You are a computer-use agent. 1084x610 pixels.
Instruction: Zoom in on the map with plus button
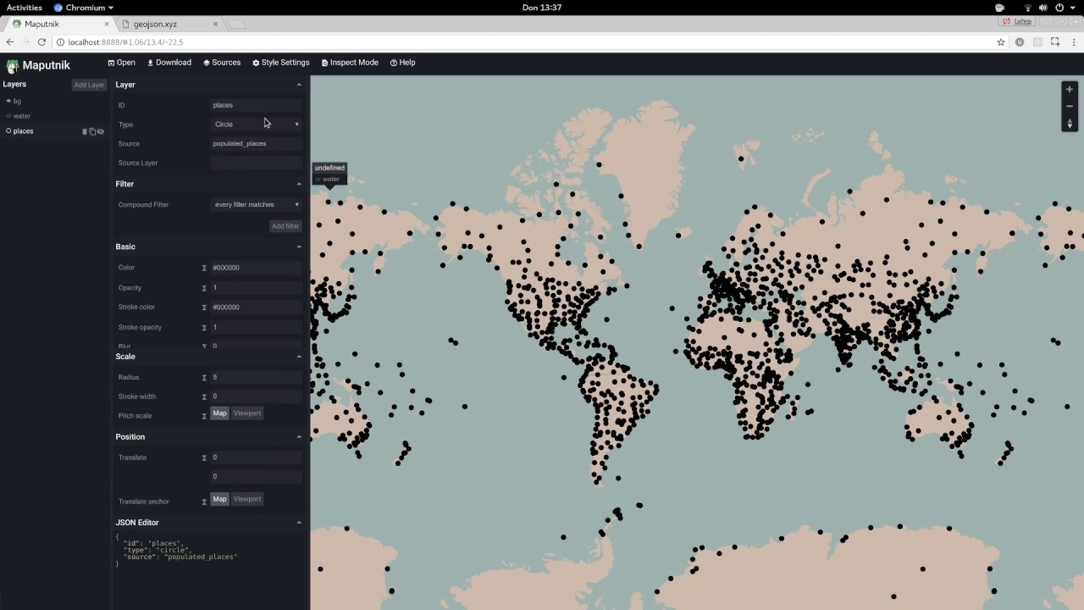pyautogui.click(x=1070, y=89)
